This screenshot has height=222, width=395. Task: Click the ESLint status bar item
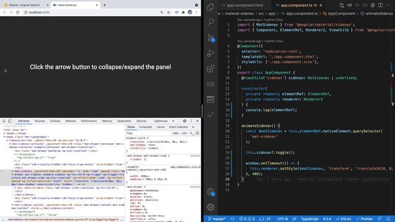tap(344, 219)
